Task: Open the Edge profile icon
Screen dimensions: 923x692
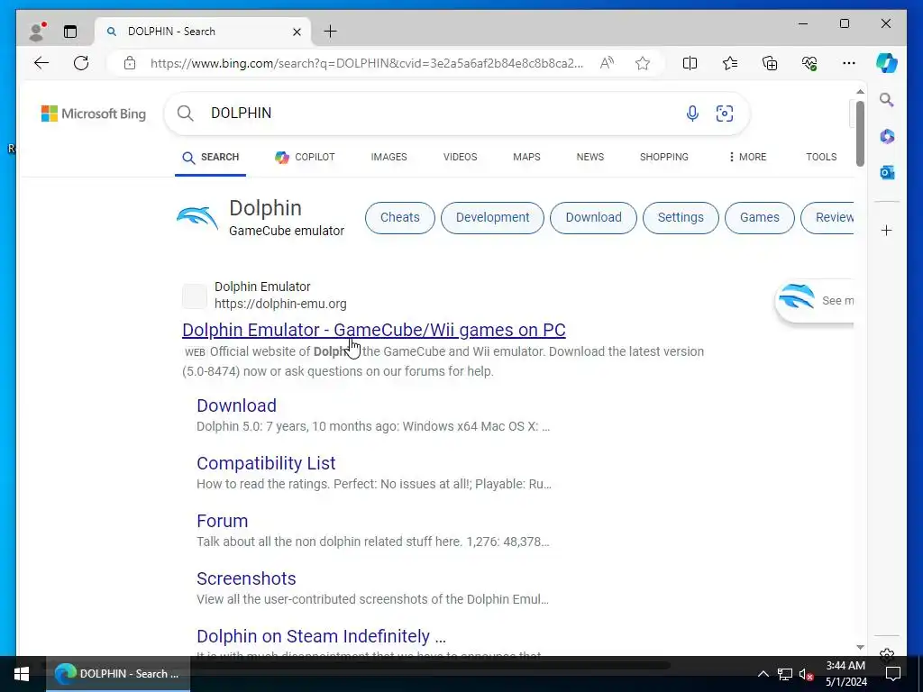Action: [x=37, y=32]
